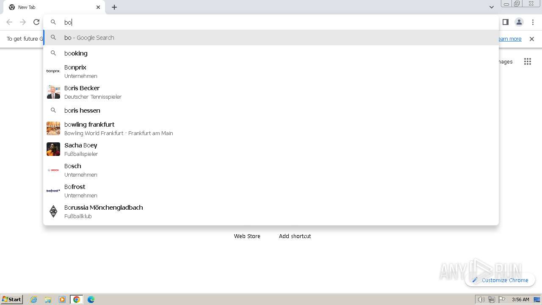The width and height of the screenshot is (542, 305).
Task: Select 'bo - Google Search' suggestion
Action: [x=271, y=38]
